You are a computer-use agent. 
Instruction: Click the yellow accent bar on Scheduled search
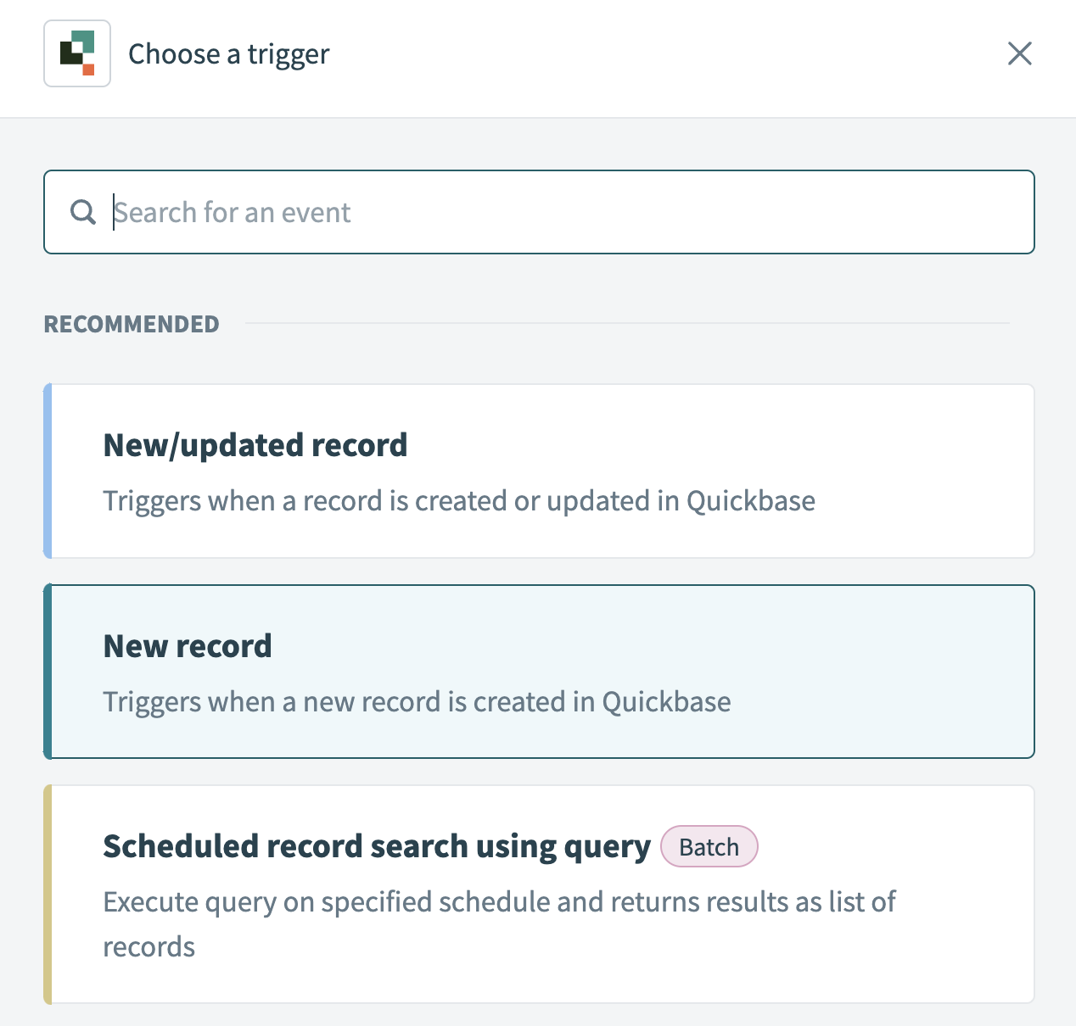[48, 895]
